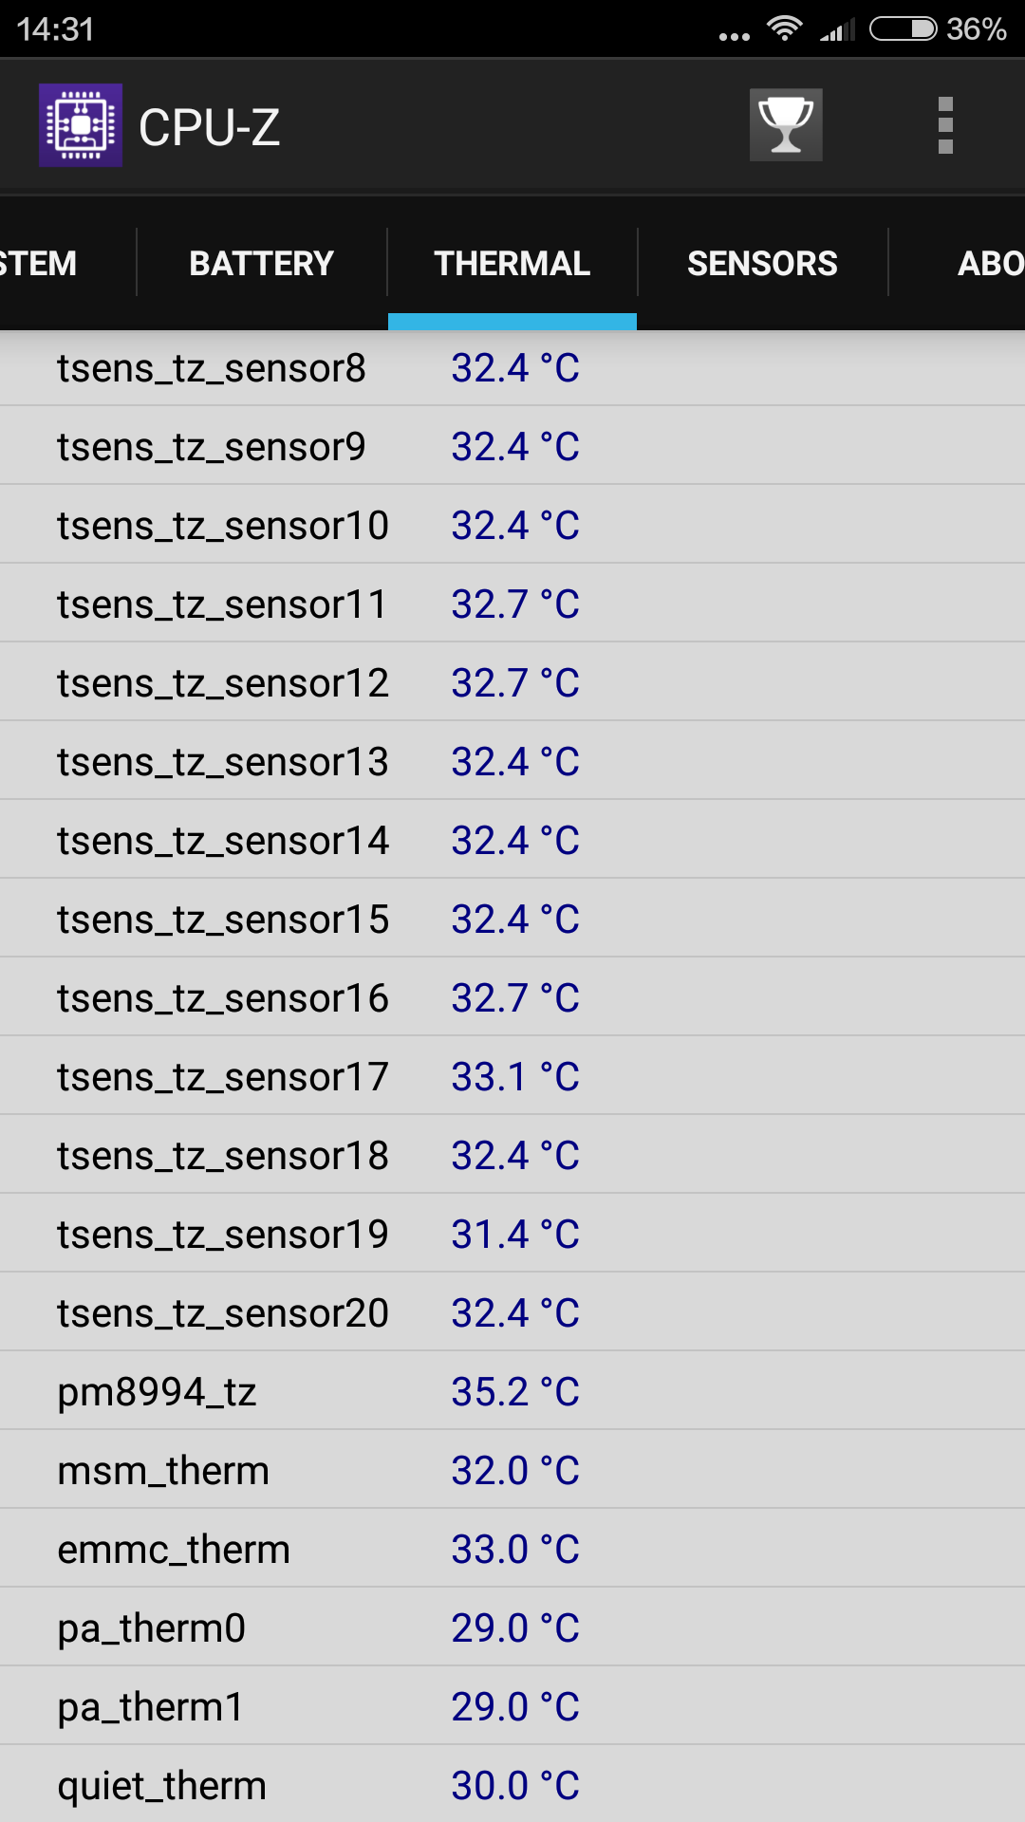Select the tsens_tz_sensor19 reading of 31.4 °C
Image resolution: width=1025 pixels, height=1822 pixels.
click(x=515, y=1235)
